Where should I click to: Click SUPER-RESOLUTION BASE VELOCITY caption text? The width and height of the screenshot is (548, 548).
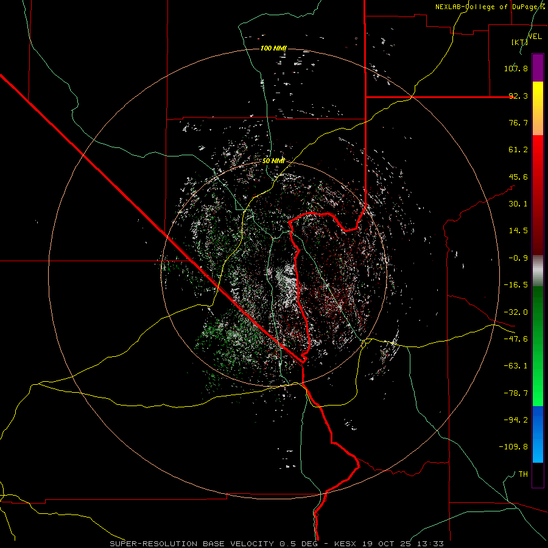click(x=192, y=544)
